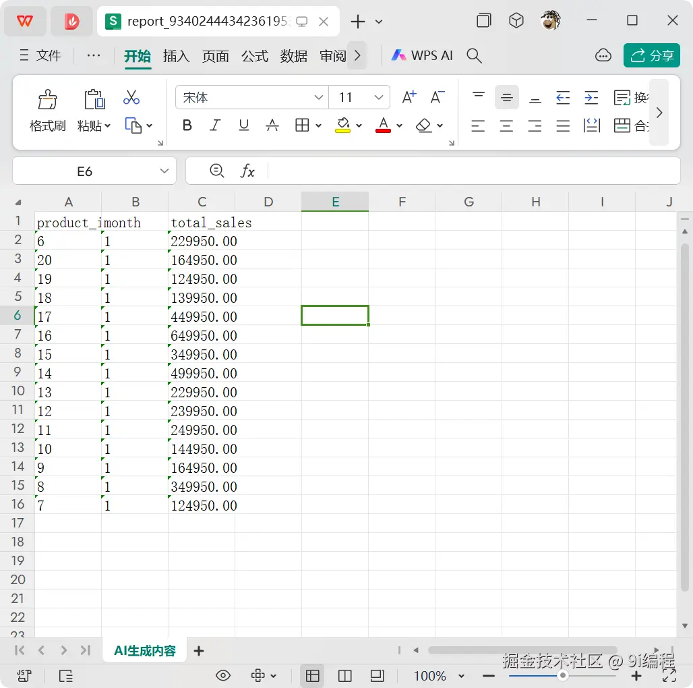Screen dimensions: 693x688
Task: Decrease the indent level
Action: click(563, 97)
